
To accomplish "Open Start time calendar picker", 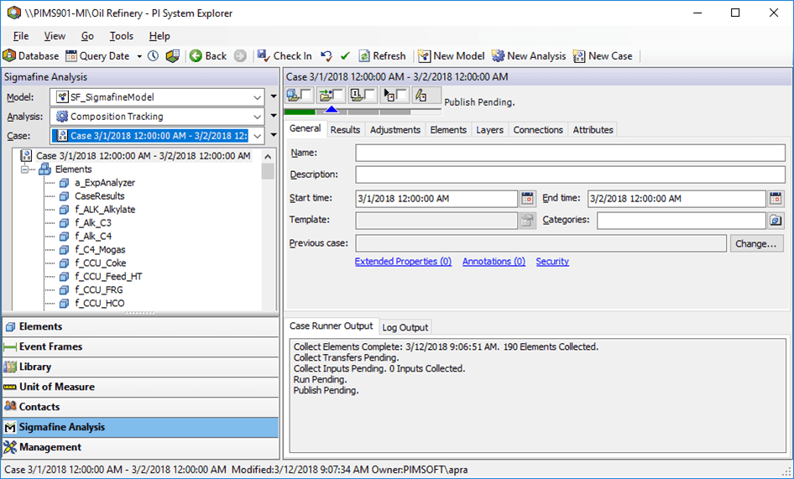I will [527, 199].
